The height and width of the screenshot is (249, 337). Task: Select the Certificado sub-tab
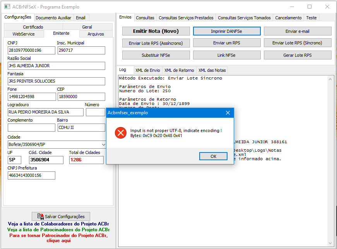pyautogui.click(x=33, y=27)
